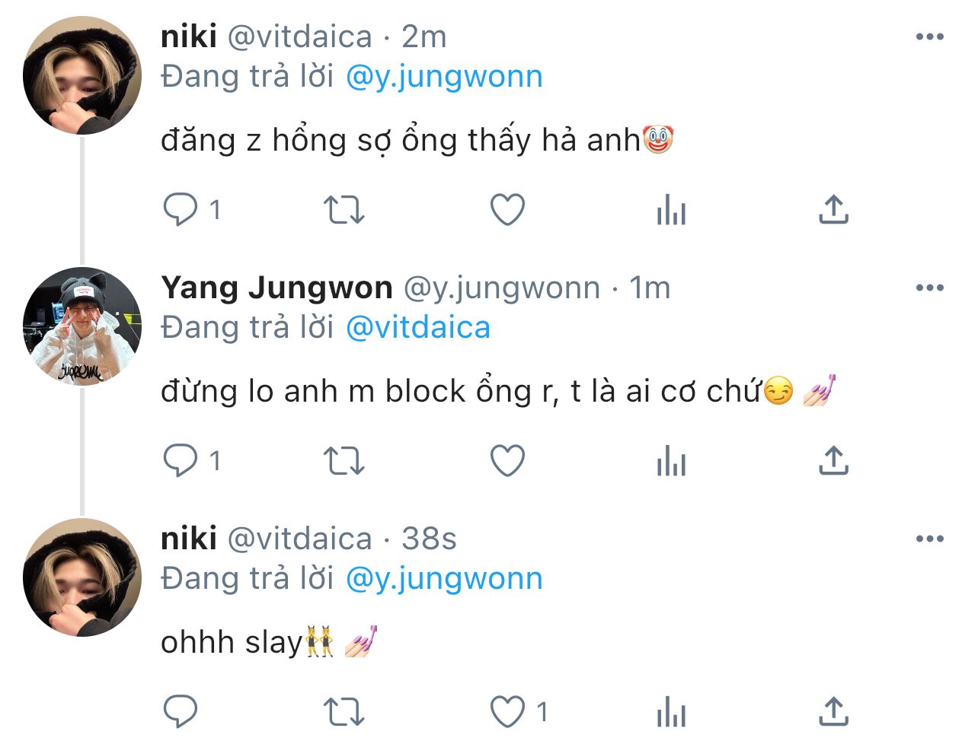
Task: Like niki's tweet with clown emoji
Action: [x=507, y=209]
